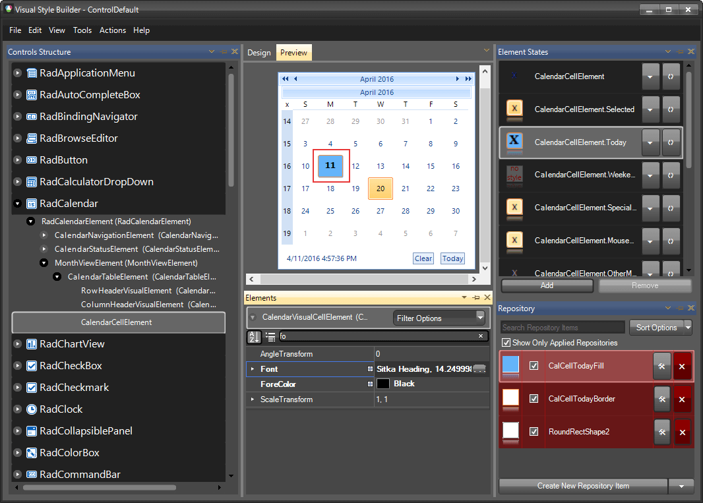The image size is (703, 503).
Task: Select the alphabetical sort icon in Elements panel
Action: pyautogui.click(x=254, y=337)
